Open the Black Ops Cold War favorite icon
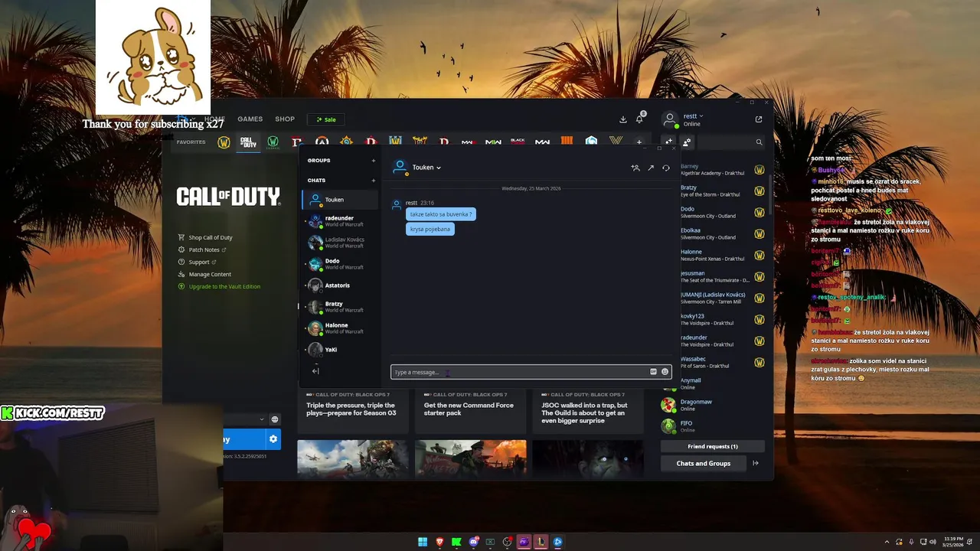Image resolution: width=980 pixels, height=551 pixels. tap(518, 142)
